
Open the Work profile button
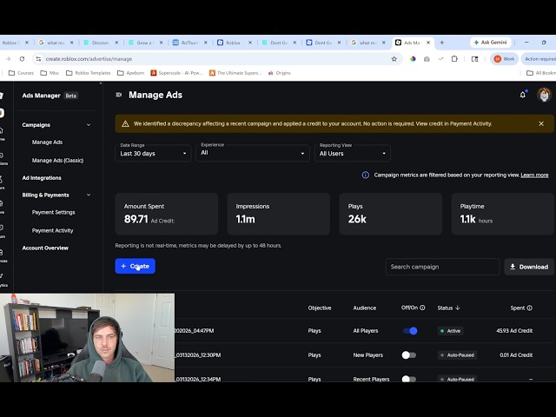[504, 59]
